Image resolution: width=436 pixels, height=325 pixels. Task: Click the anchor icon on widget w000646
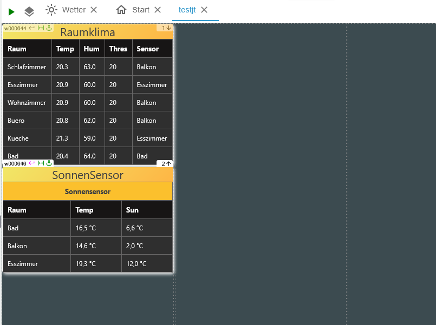(49, 163)
